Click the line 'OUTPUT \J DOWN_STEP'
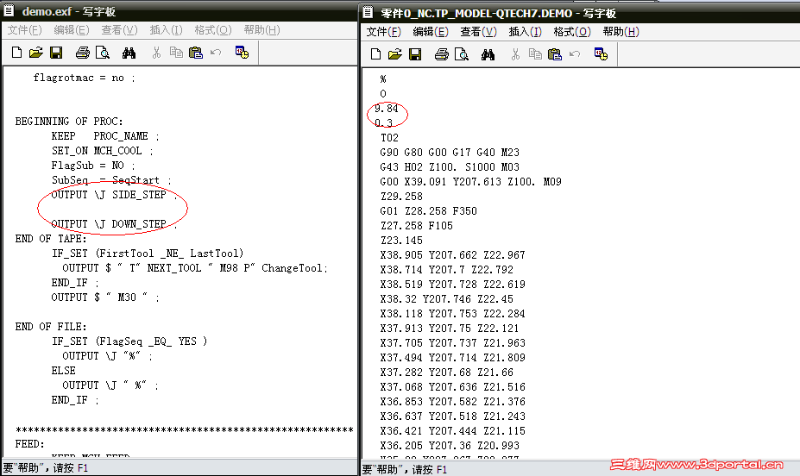This screenshot has height=476, width=800. click(x=114, y=224)
